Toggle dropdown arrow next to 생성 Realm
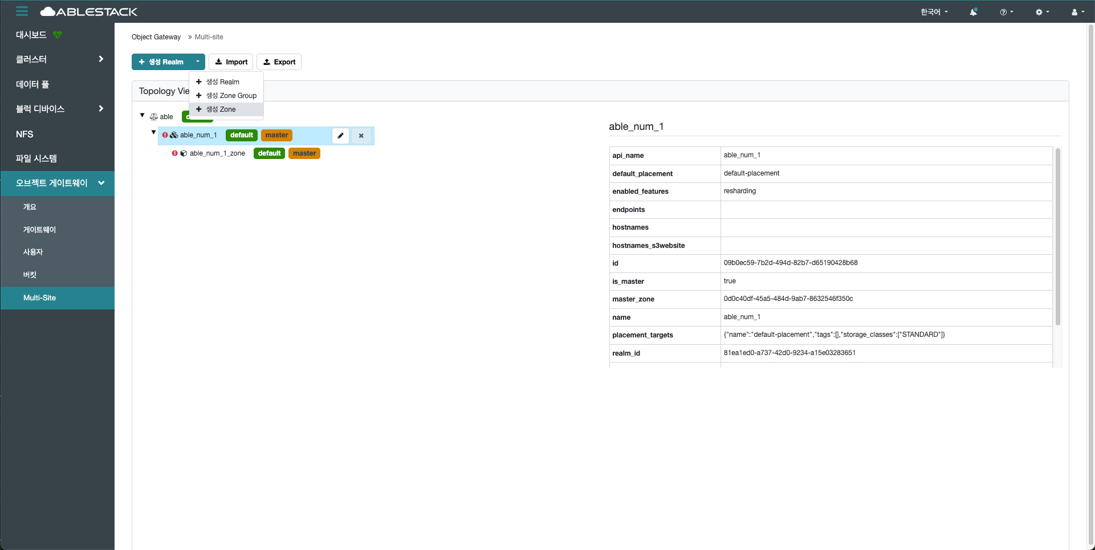The height and width of the screenshot is (550, 1095). 197,62
